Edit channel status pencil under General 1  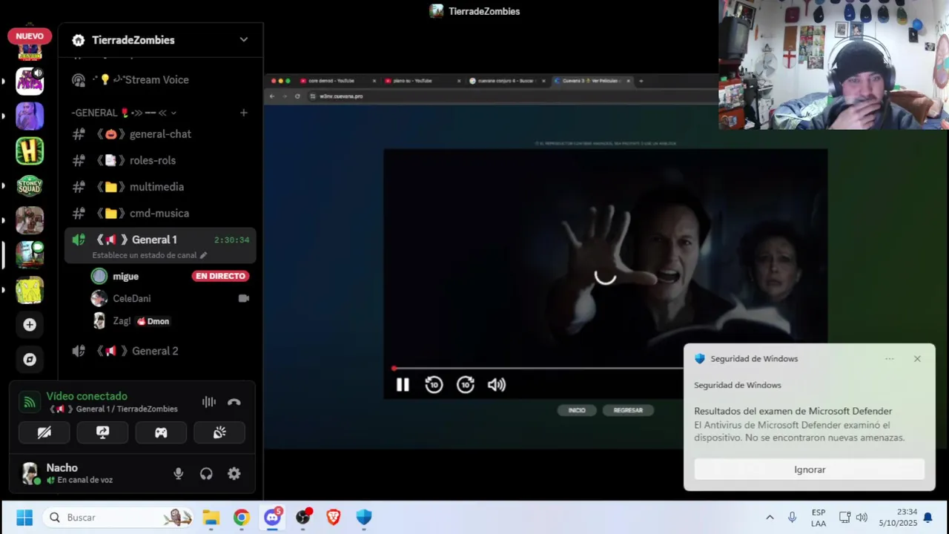[x=203, y=255]
